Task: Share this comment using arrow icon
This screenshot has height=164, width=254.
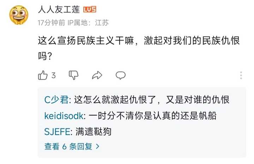Action: [97, 75]
